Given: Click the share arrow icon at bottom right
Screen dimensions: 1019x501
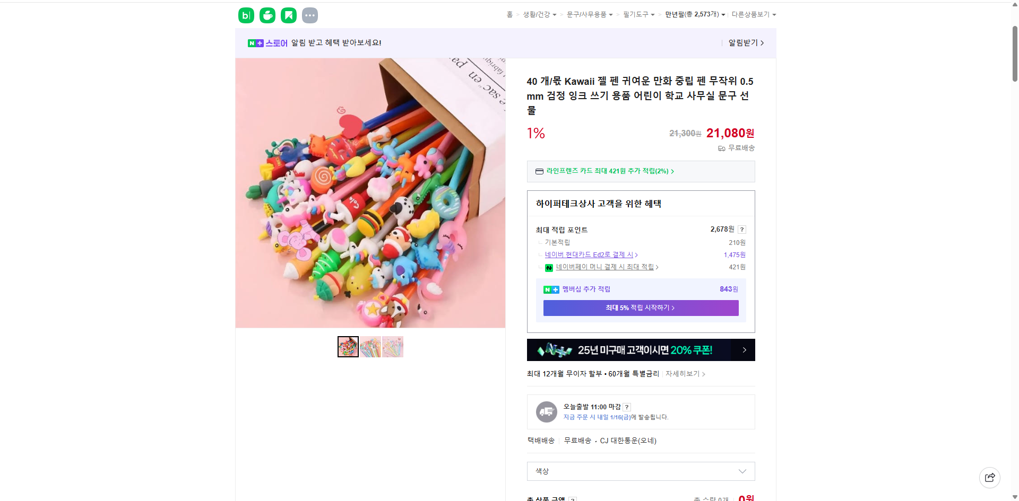Looking at the screenshot, I should tap(990, 477).
